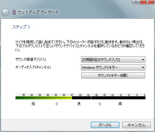Viewport: 155px width, 132px height.
Task: Select the Windows サウンドミキサー combo box
Action: point(113,67)
